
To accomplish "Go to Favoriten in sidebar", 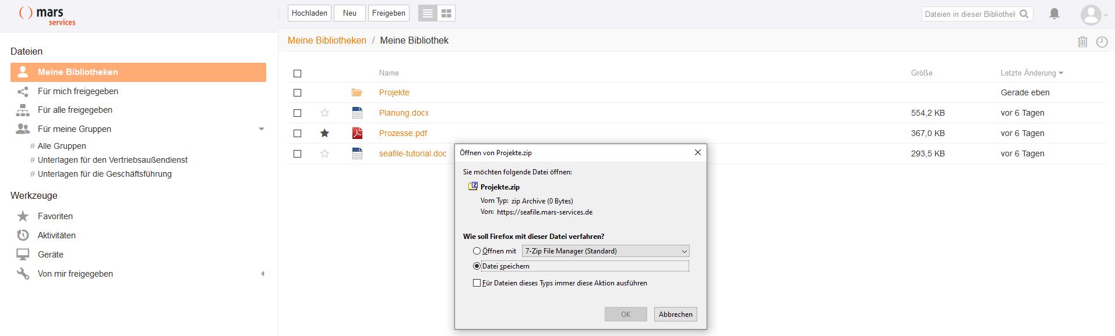I will [x=55, y=216].
